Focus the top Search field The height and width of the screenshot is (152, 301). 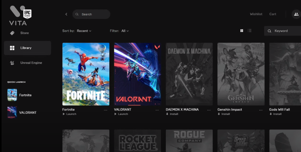click(x=91, y=14)
